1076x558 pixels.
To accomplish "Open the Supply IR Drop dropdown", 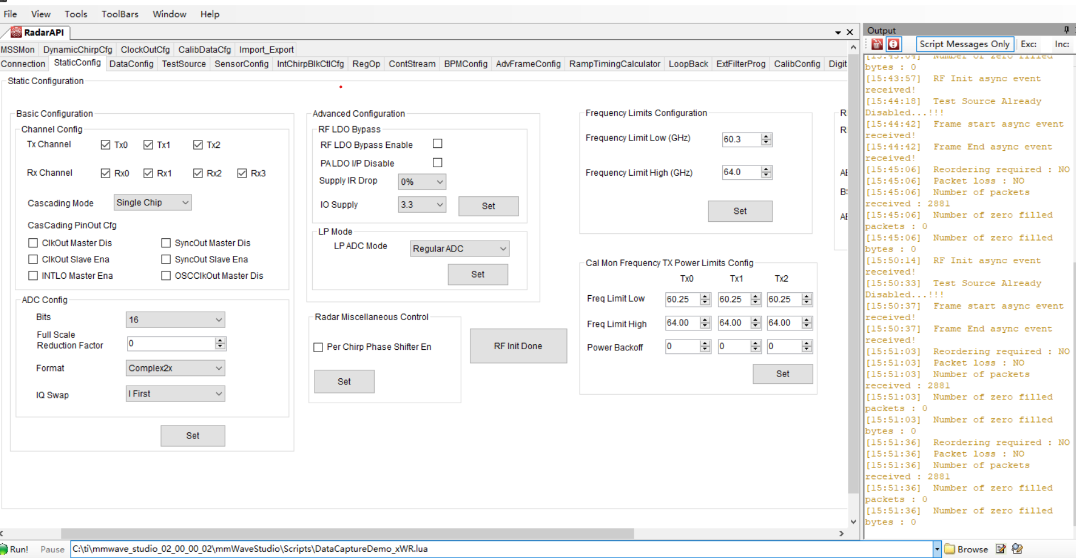I will pos(422,182).
